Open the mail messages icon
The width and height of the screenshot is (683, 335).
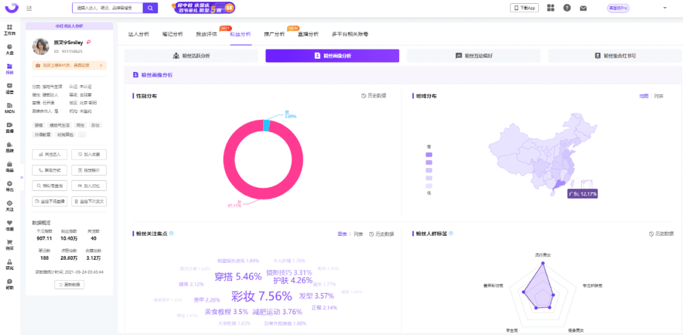click(583, 8)
